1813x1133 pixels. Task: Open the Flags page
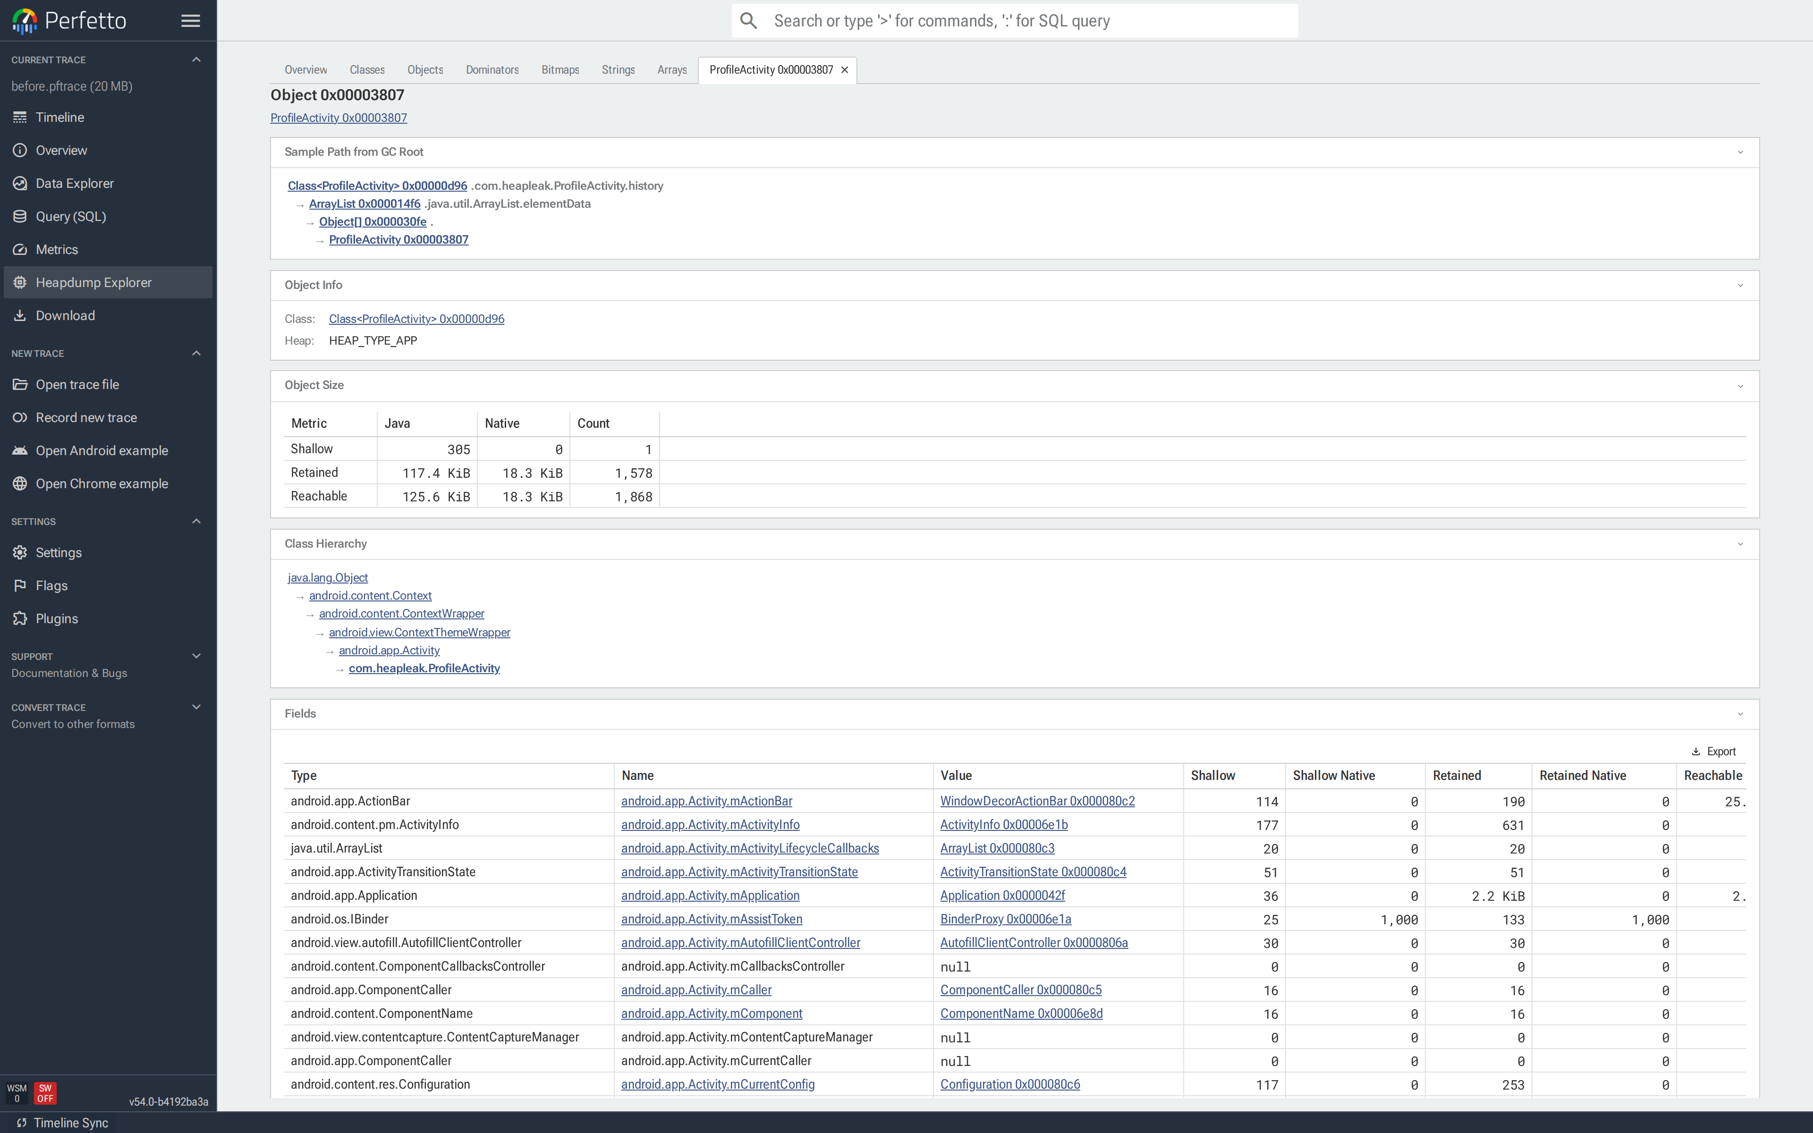click(x=51, y=585)
